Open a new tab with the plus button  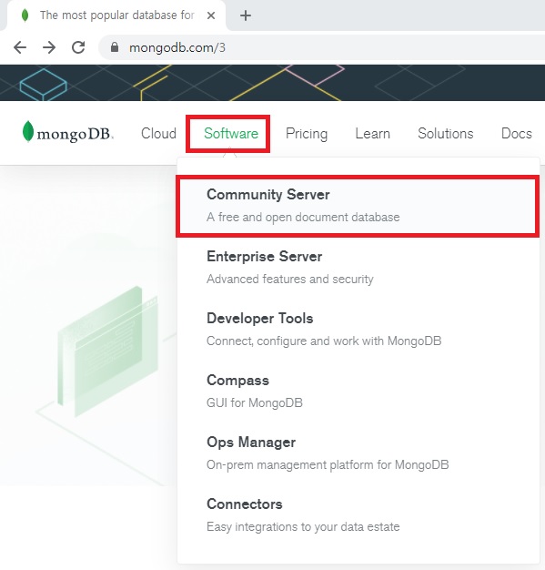coord(246,15)
